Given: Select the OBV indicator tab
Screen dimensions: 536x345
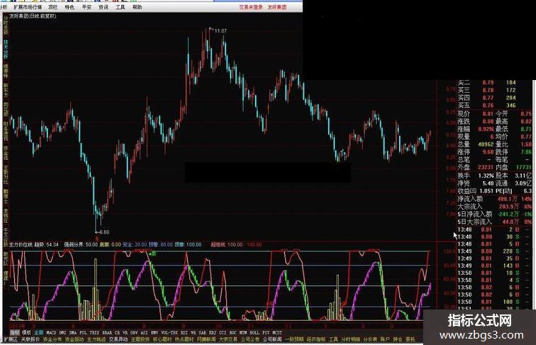Looking at the screenshot, I should tap(134, 333).
